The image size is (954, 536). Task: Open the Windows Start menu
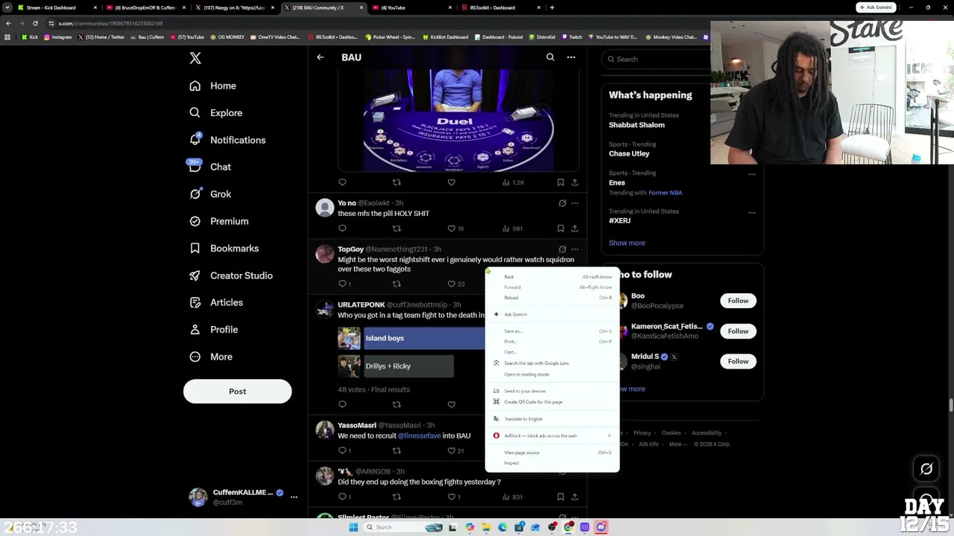click(353, 527)
